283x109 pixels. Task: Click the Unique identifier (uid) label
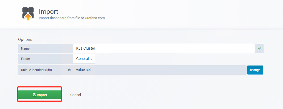pos(36,70)
